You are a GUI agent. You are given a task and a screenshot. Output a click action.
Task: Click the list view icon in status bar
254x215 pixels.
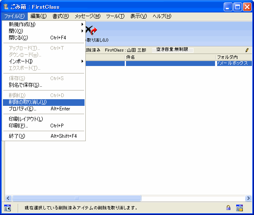click(239, 208)
